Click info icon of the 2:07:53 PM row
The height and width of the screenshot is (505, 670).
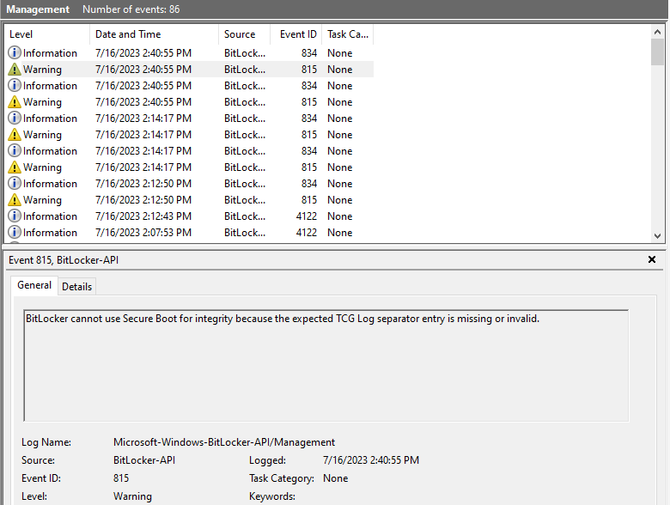pyautogui.click(x=15, y=232)
